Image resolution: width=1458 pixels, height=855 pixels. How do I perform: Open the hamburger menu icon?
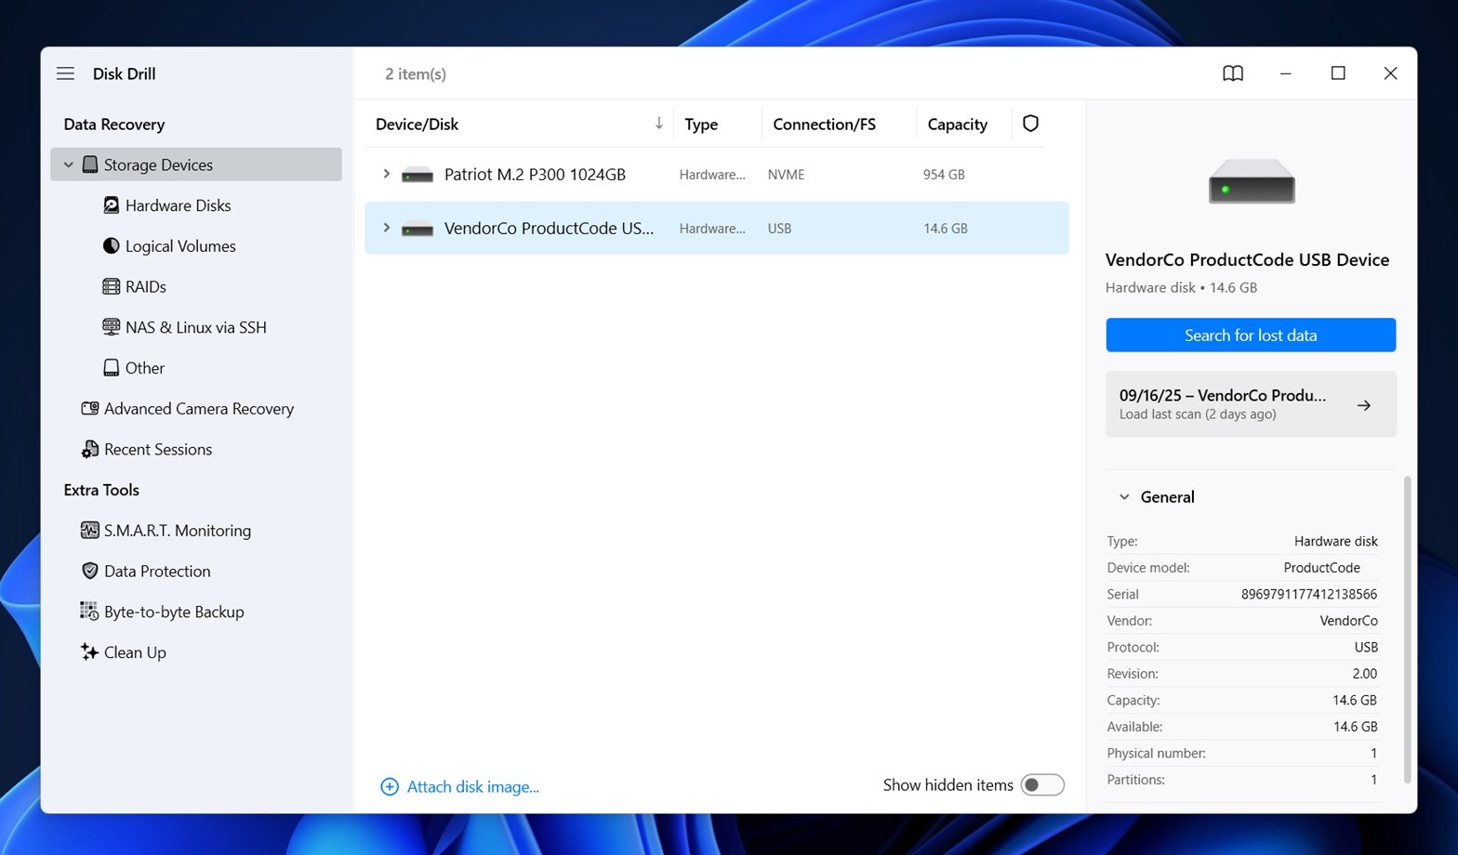coord(65,73)
